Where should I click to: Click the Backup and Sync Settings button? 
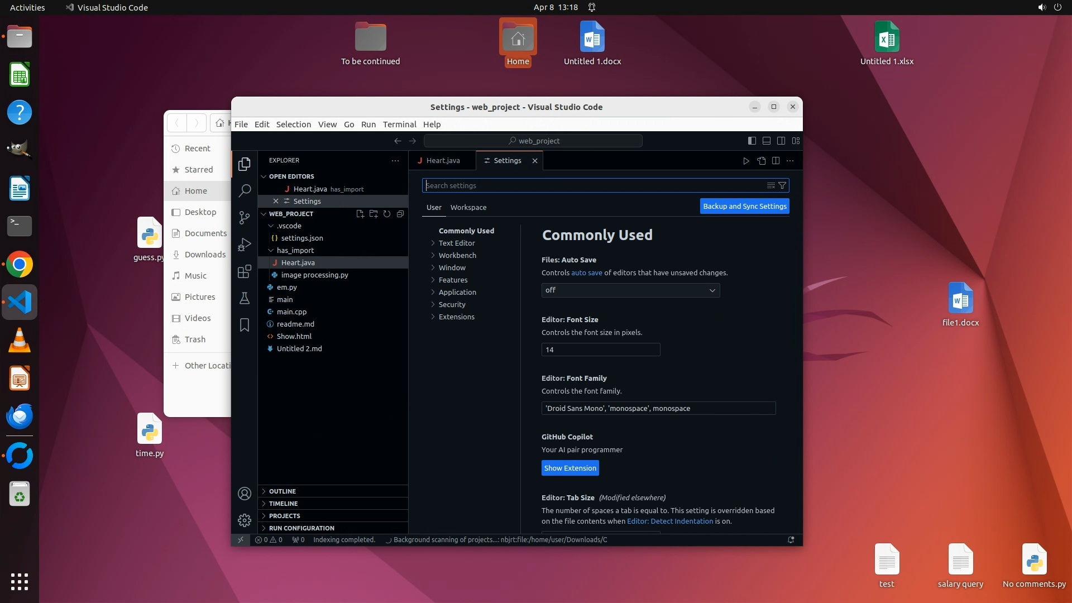coord(744,207)
